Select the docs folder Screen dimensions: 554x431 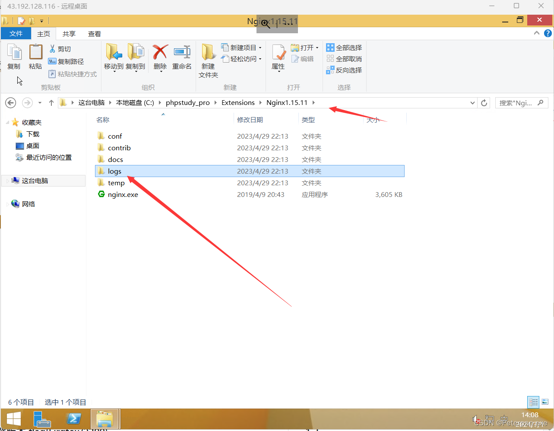[x=250, y=159]
